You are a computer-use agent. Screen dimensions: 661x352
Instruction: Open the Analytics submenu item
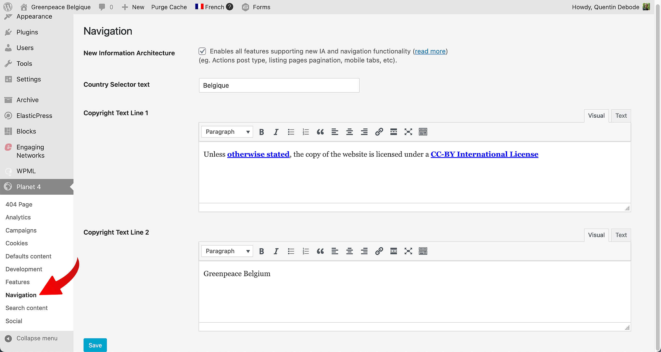tap(18, 217)
